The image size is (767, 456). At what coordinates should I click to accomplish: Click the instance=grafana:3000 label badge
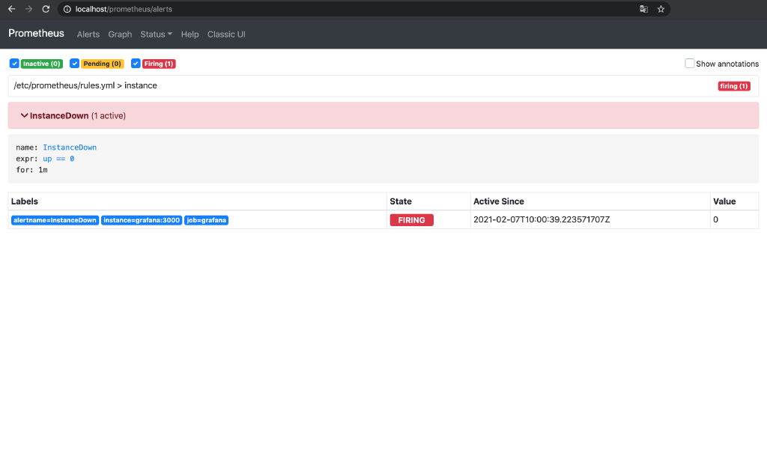click(142, 219)
